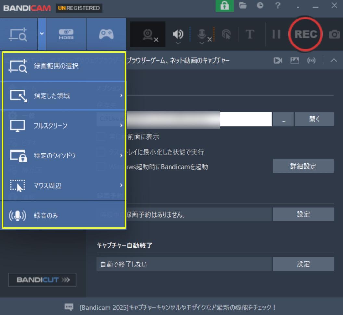Click the broadcast signal icon in the header
This screenshot has height=315, width=343.
311,61
